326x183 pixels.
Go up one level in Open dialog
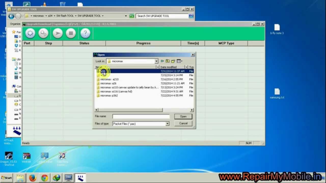(168, 61)
